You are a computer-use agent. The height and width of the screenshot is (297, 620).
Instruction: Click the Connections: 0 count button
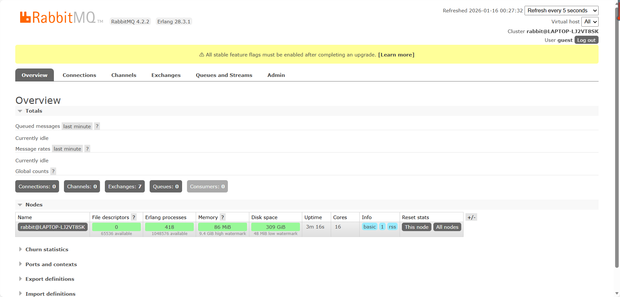coord(37,186)
